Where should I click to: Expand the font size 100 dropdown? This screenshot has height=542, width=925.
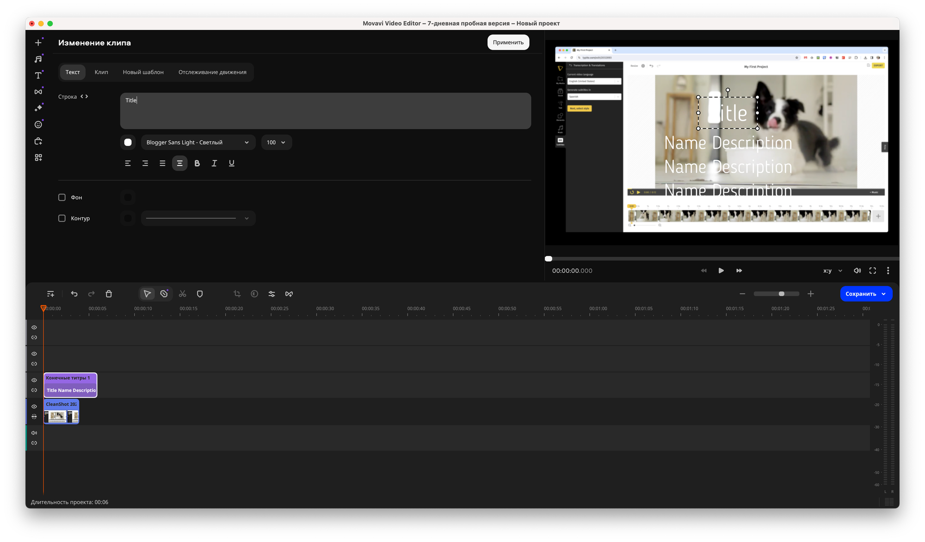[x=276, y=142]
